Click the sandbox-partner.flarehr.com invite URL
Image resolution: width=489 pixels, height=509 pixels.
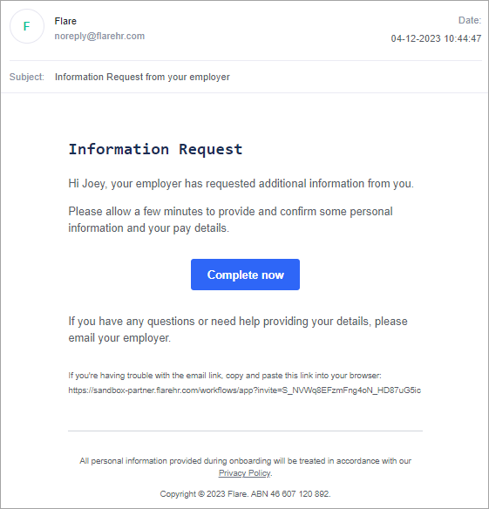tap(244, 390)
